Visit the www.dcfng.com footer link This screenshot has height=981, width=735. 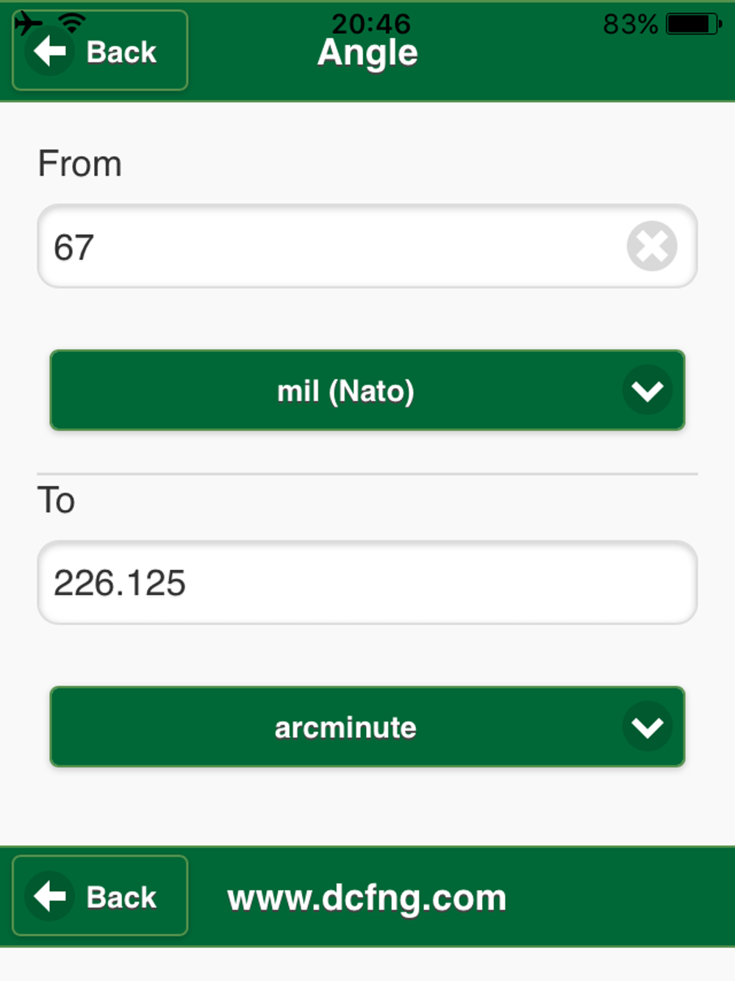tap(367, 898)
